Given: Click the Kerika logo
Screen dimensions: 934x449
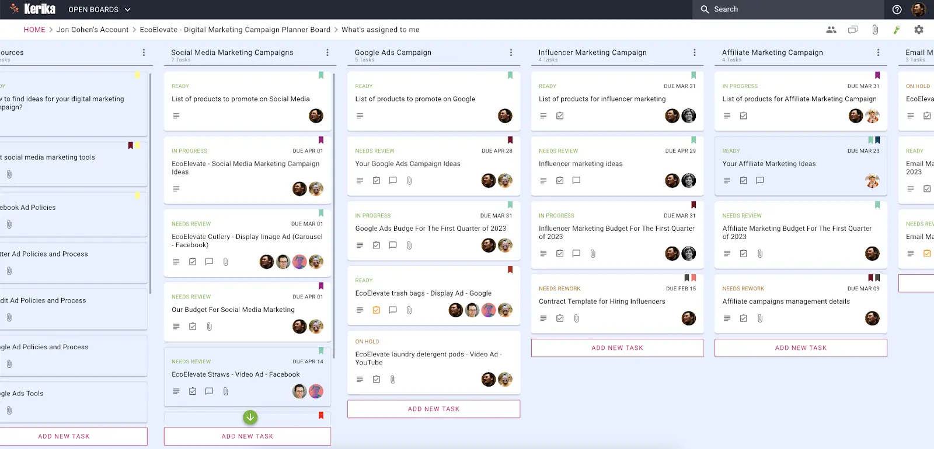Looking at the screenshot, I should [33, 9].
